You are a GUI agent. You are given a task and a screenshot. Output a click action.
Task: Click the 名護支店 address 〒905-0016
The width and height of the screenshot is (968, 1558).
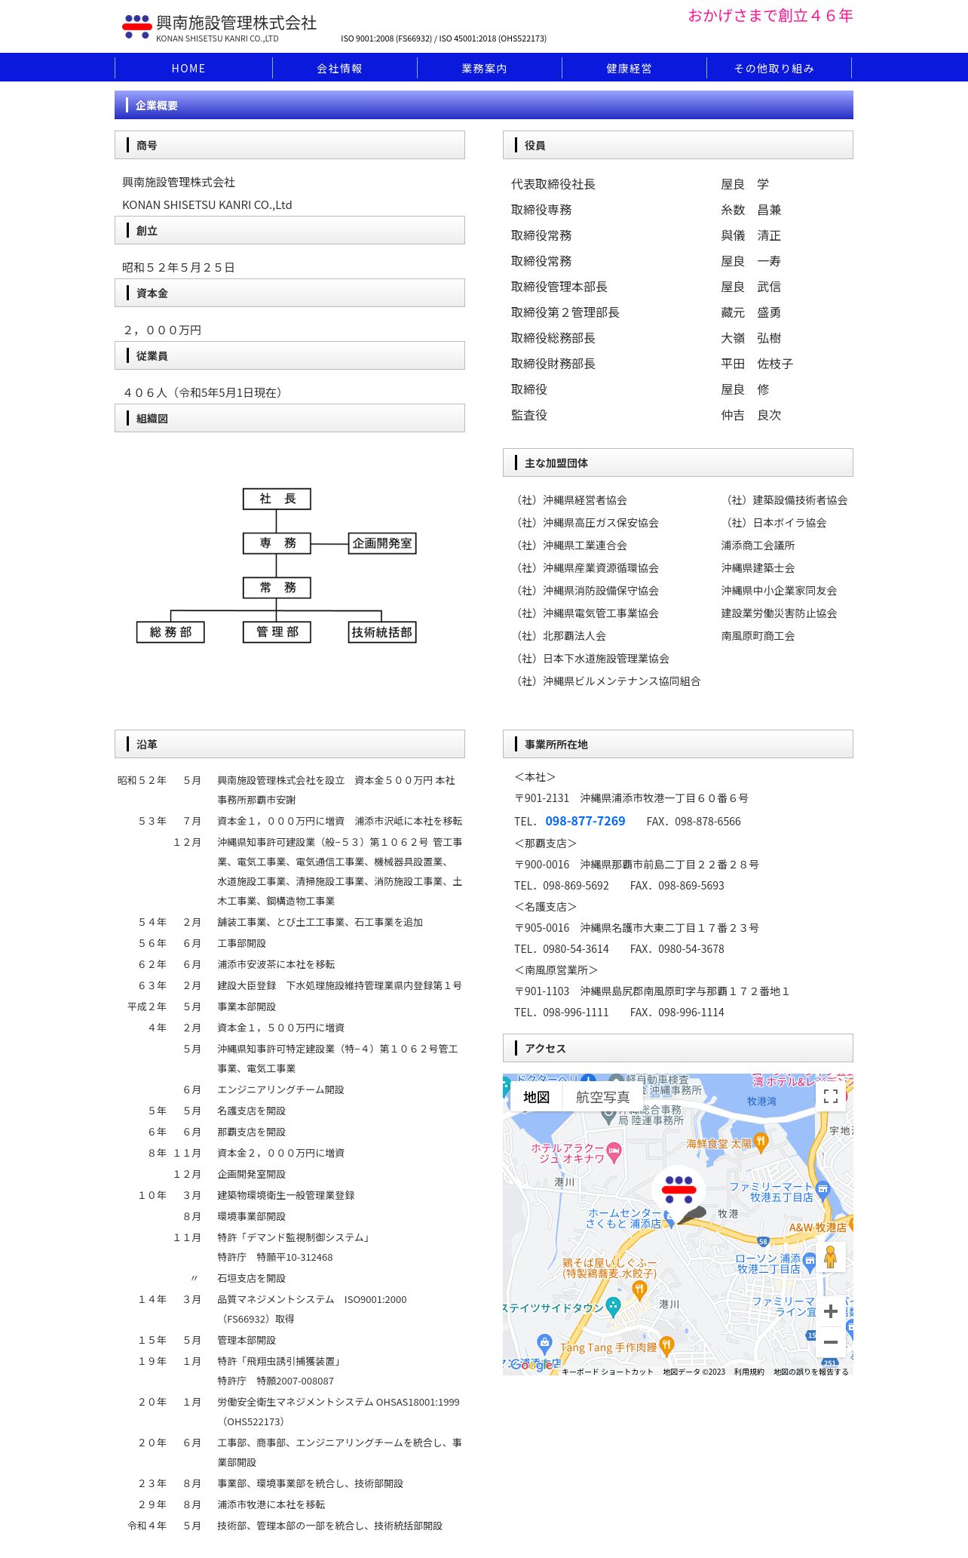coord(636,928)
